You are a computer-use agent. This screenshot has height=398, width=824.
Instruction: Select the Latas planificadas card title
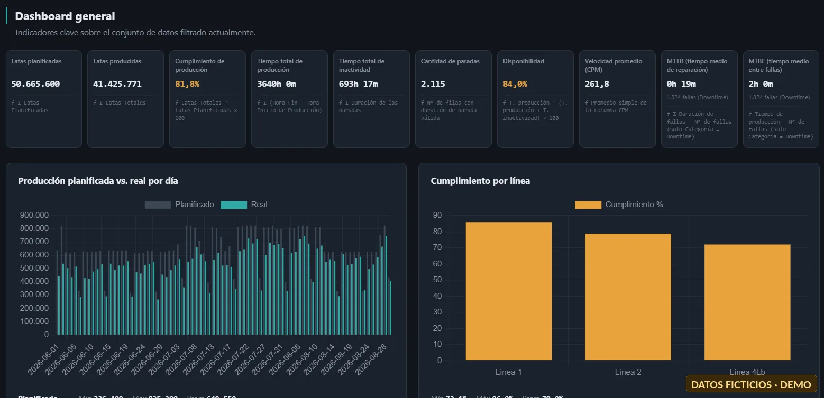(36, 61)
